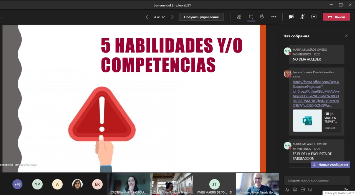Show the participants list
355x195 pixels.
coord(239,17)
